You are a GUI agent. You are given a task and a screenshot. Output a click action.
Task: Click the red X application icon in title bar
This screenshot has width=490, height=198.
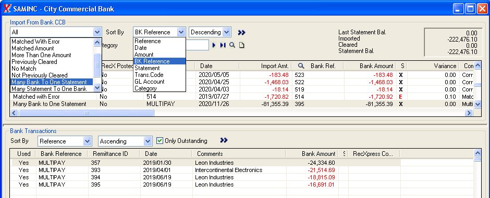coord(7,8)
